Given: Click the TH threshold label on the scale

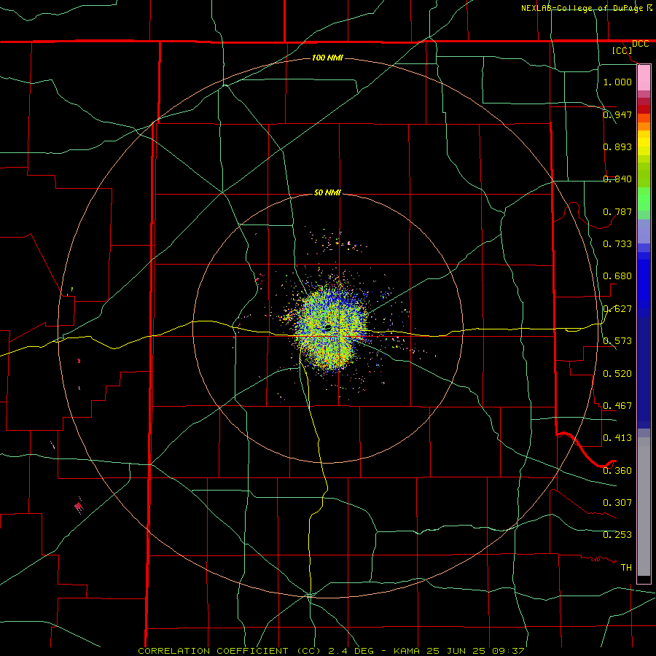Looking at the screenshot, I should (626, 568).
